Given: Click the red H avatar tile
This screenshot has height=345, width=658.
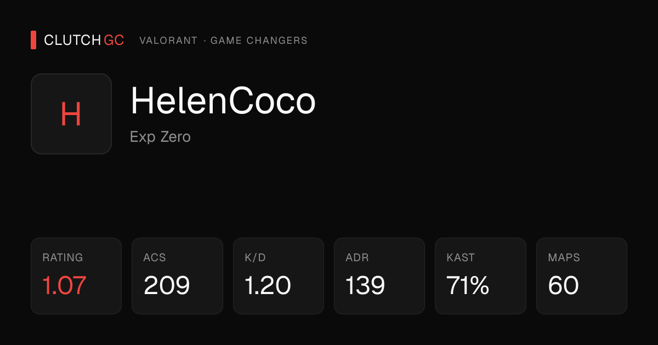Looking at the screenshot, I should 71,114.
